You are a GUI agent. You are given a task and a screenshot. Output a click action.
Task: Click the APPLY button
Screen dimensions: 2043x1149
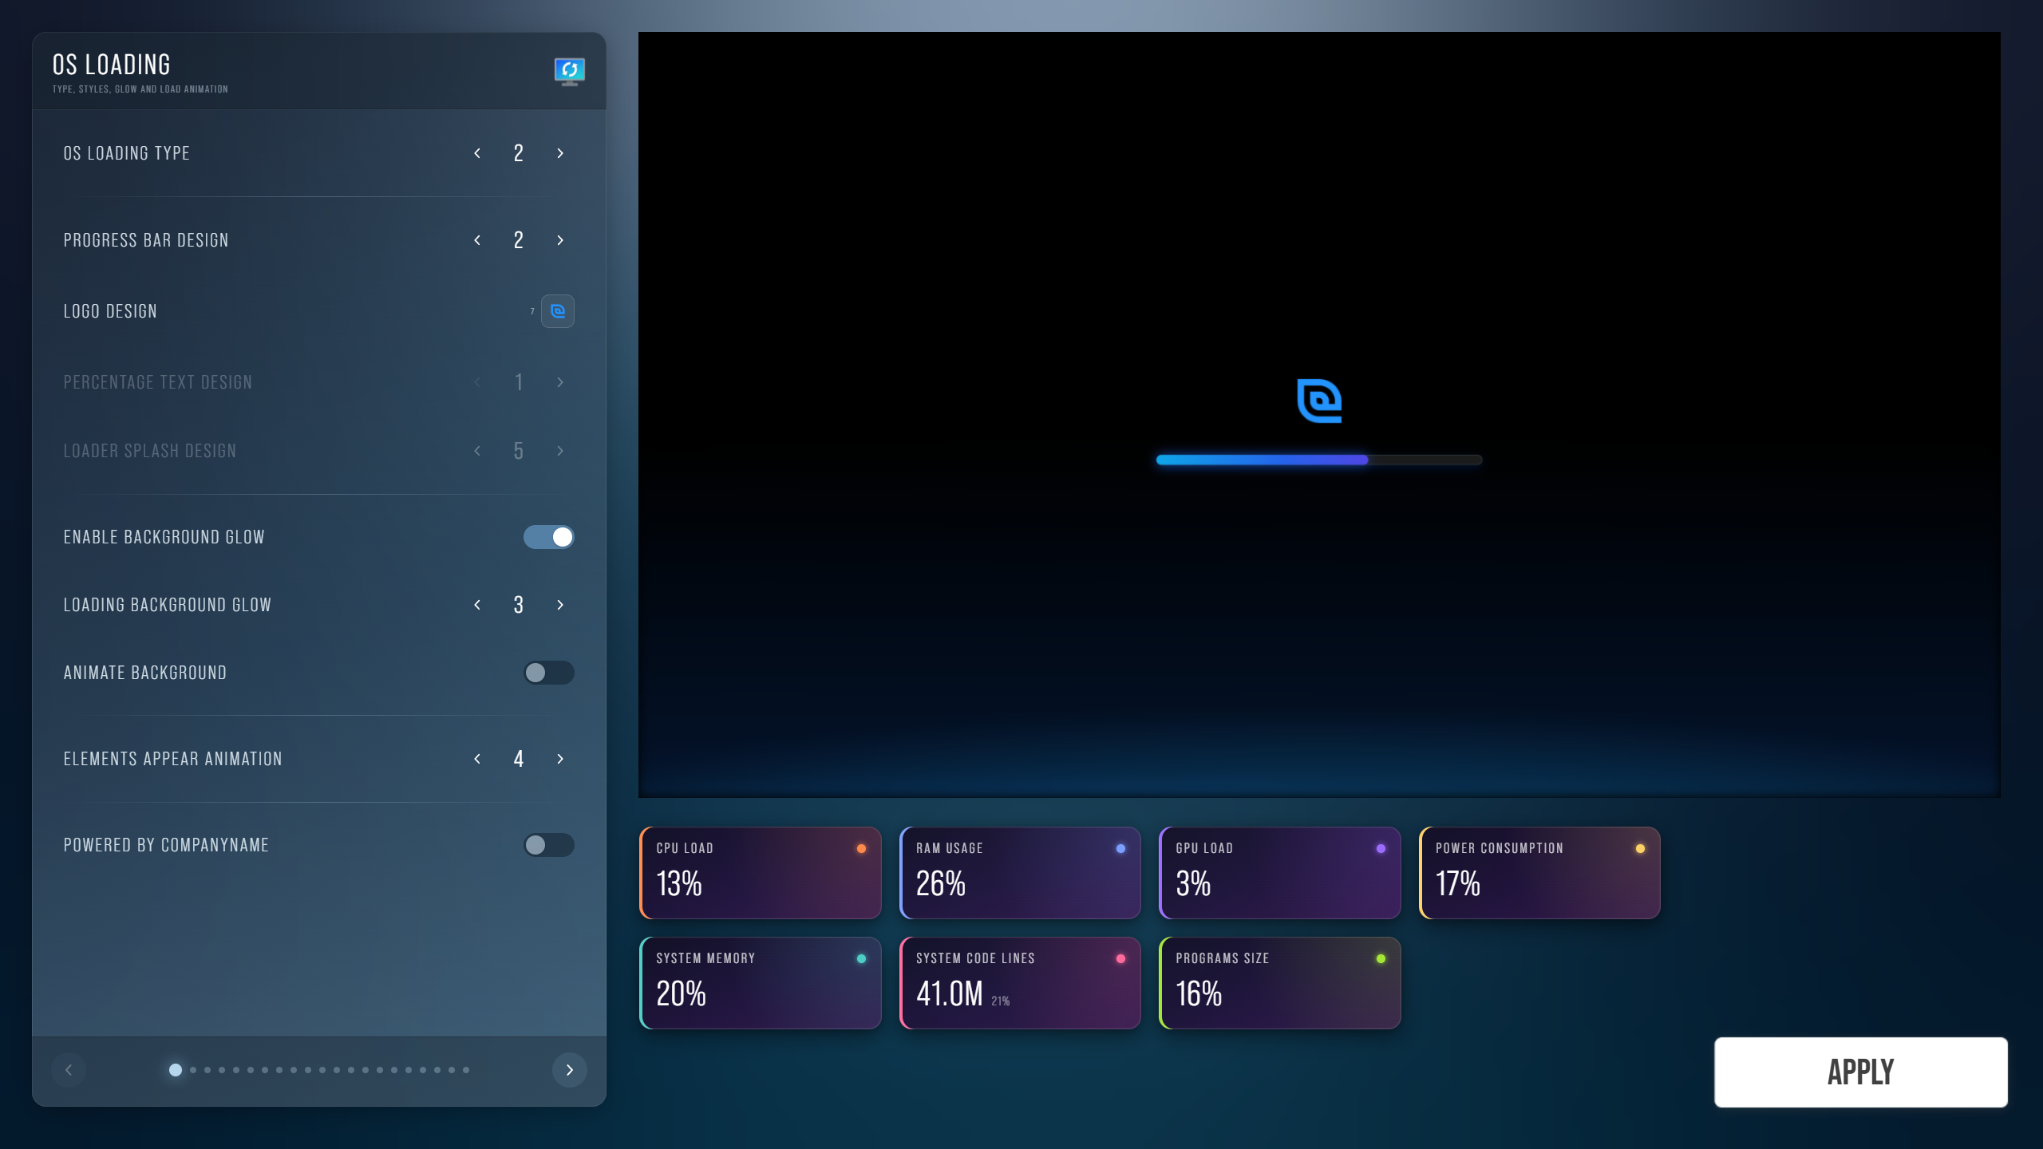[1861, 1072]
